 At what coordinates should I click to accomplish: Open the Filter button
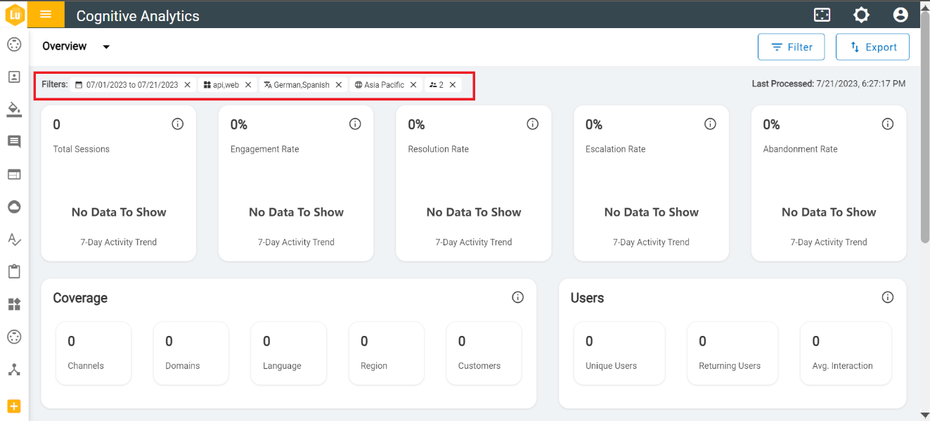791,47
